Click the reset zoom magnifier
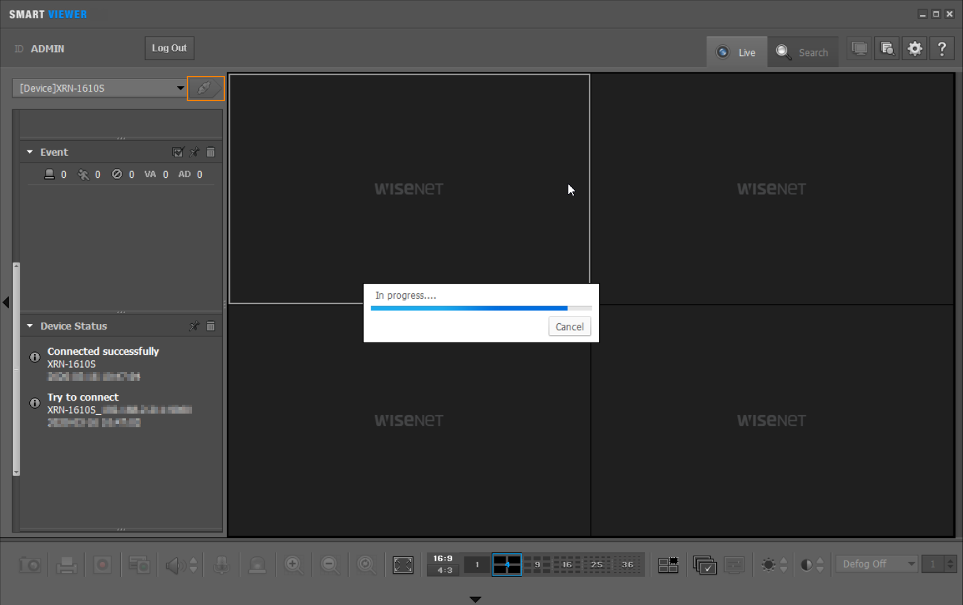 click(x=366, y=565)
